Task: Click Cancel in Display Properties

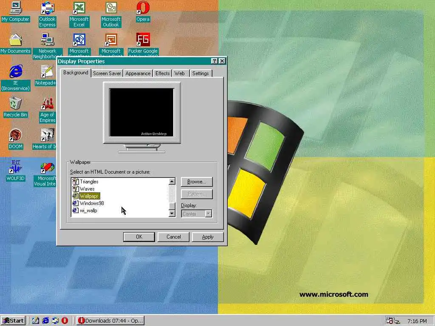Action: (x=173, y=237)
